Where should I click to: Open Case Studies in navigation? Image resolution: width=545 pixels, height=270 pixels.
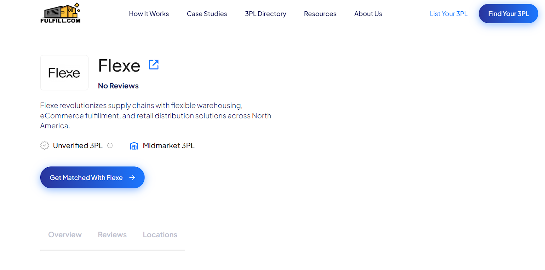pyautogui.click(x=207, y=14)
